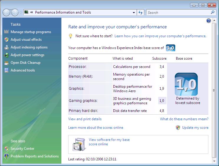This screenshot has width=219, height=166.
Task: Click the small 1,0 score badge in the heading
Action: click(x=171, y=48)
